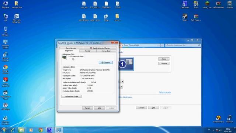Open the FC3.dll file icon

[118, 5]
